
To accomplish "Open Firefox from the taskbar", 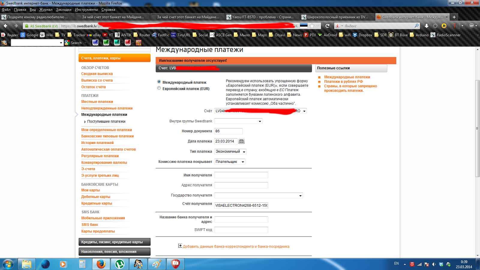I will 101,264.
